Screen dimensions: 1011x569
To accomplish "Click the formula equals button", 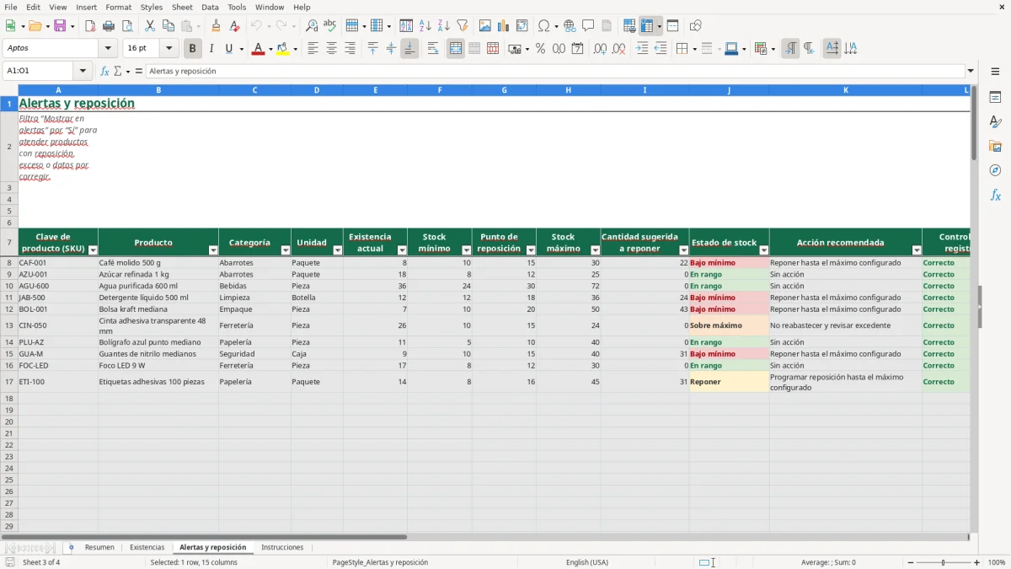I will 139,72.
